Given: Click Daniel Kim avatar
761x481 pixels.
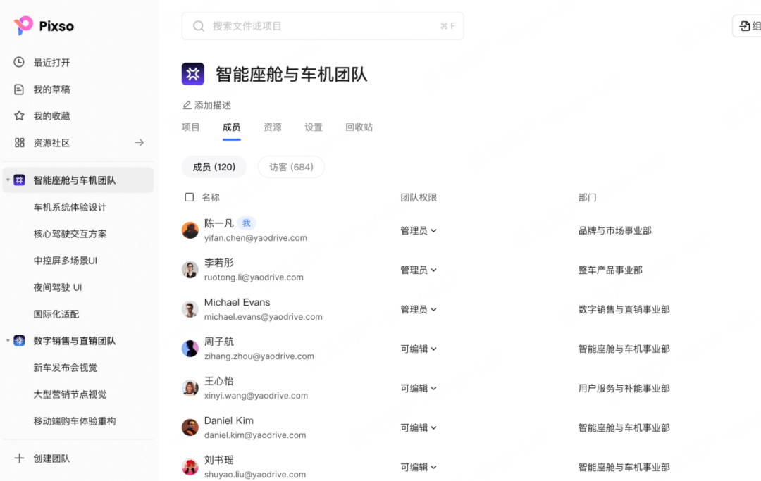Looking at the screenshot, I should [x=190, y=427].
